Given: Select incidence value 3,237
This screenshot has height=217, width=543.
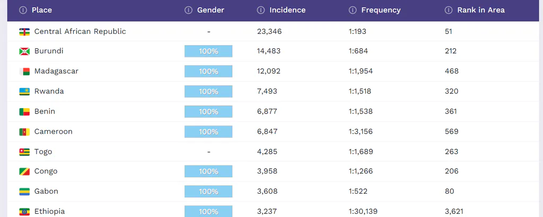Looking at the screenshot, I should [x=267, y=212].
